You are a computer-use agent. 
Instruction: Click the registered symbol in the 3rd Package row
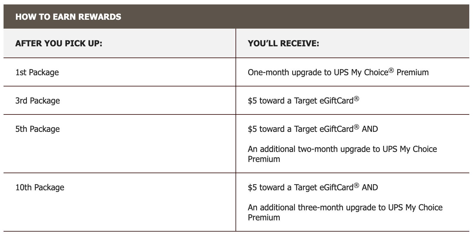357,99
